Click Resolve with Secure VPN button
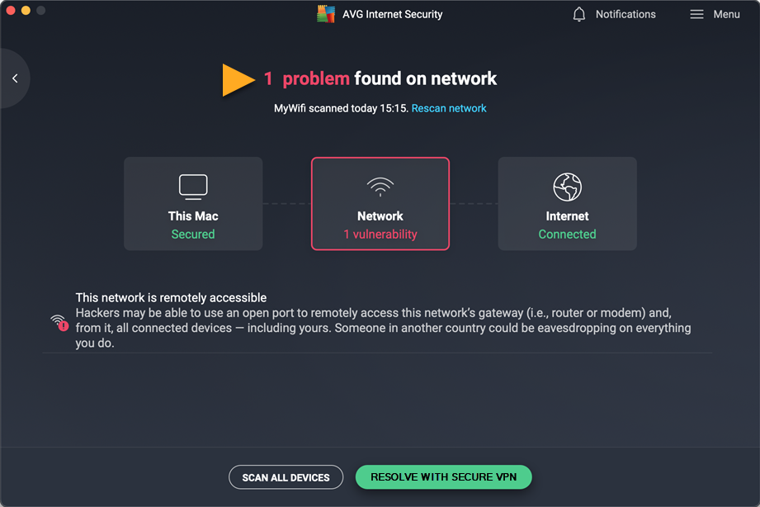Viewport: 760px width, 507px height. click(x=443, y=477)
